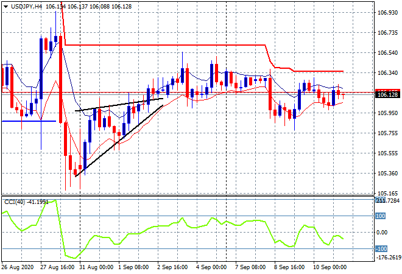Click the 106.930 price scale label
402x274 pixels.
(x=387, y=13)
